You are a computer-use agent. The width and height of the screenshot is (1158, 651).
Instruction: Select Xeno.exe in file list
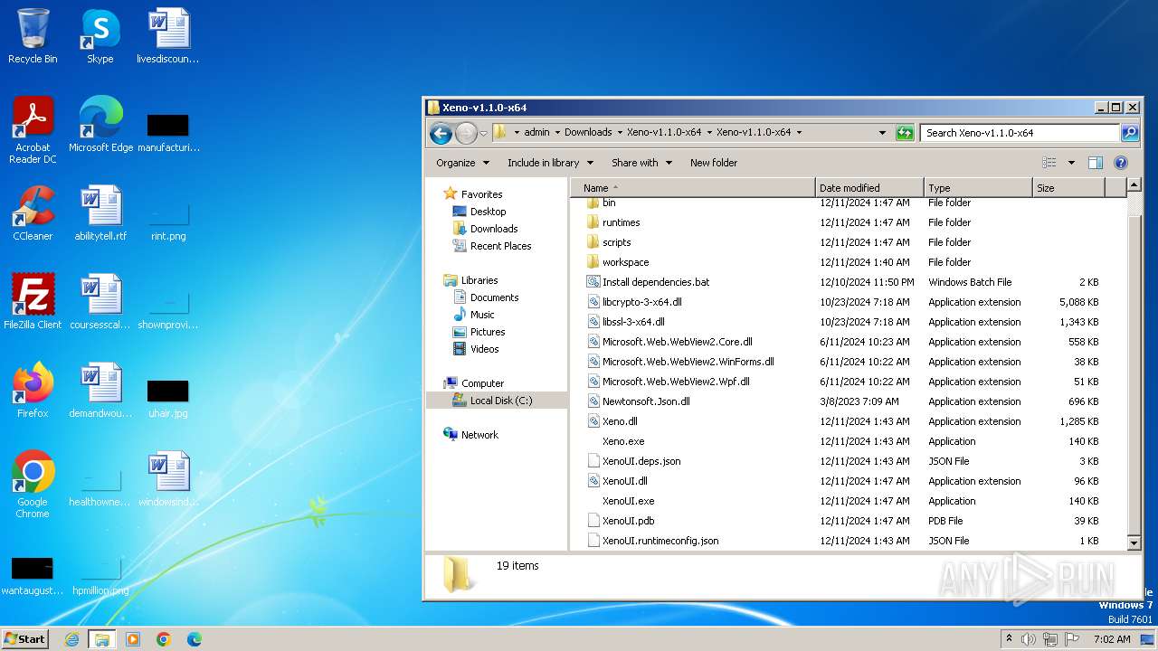coord(623,441)
